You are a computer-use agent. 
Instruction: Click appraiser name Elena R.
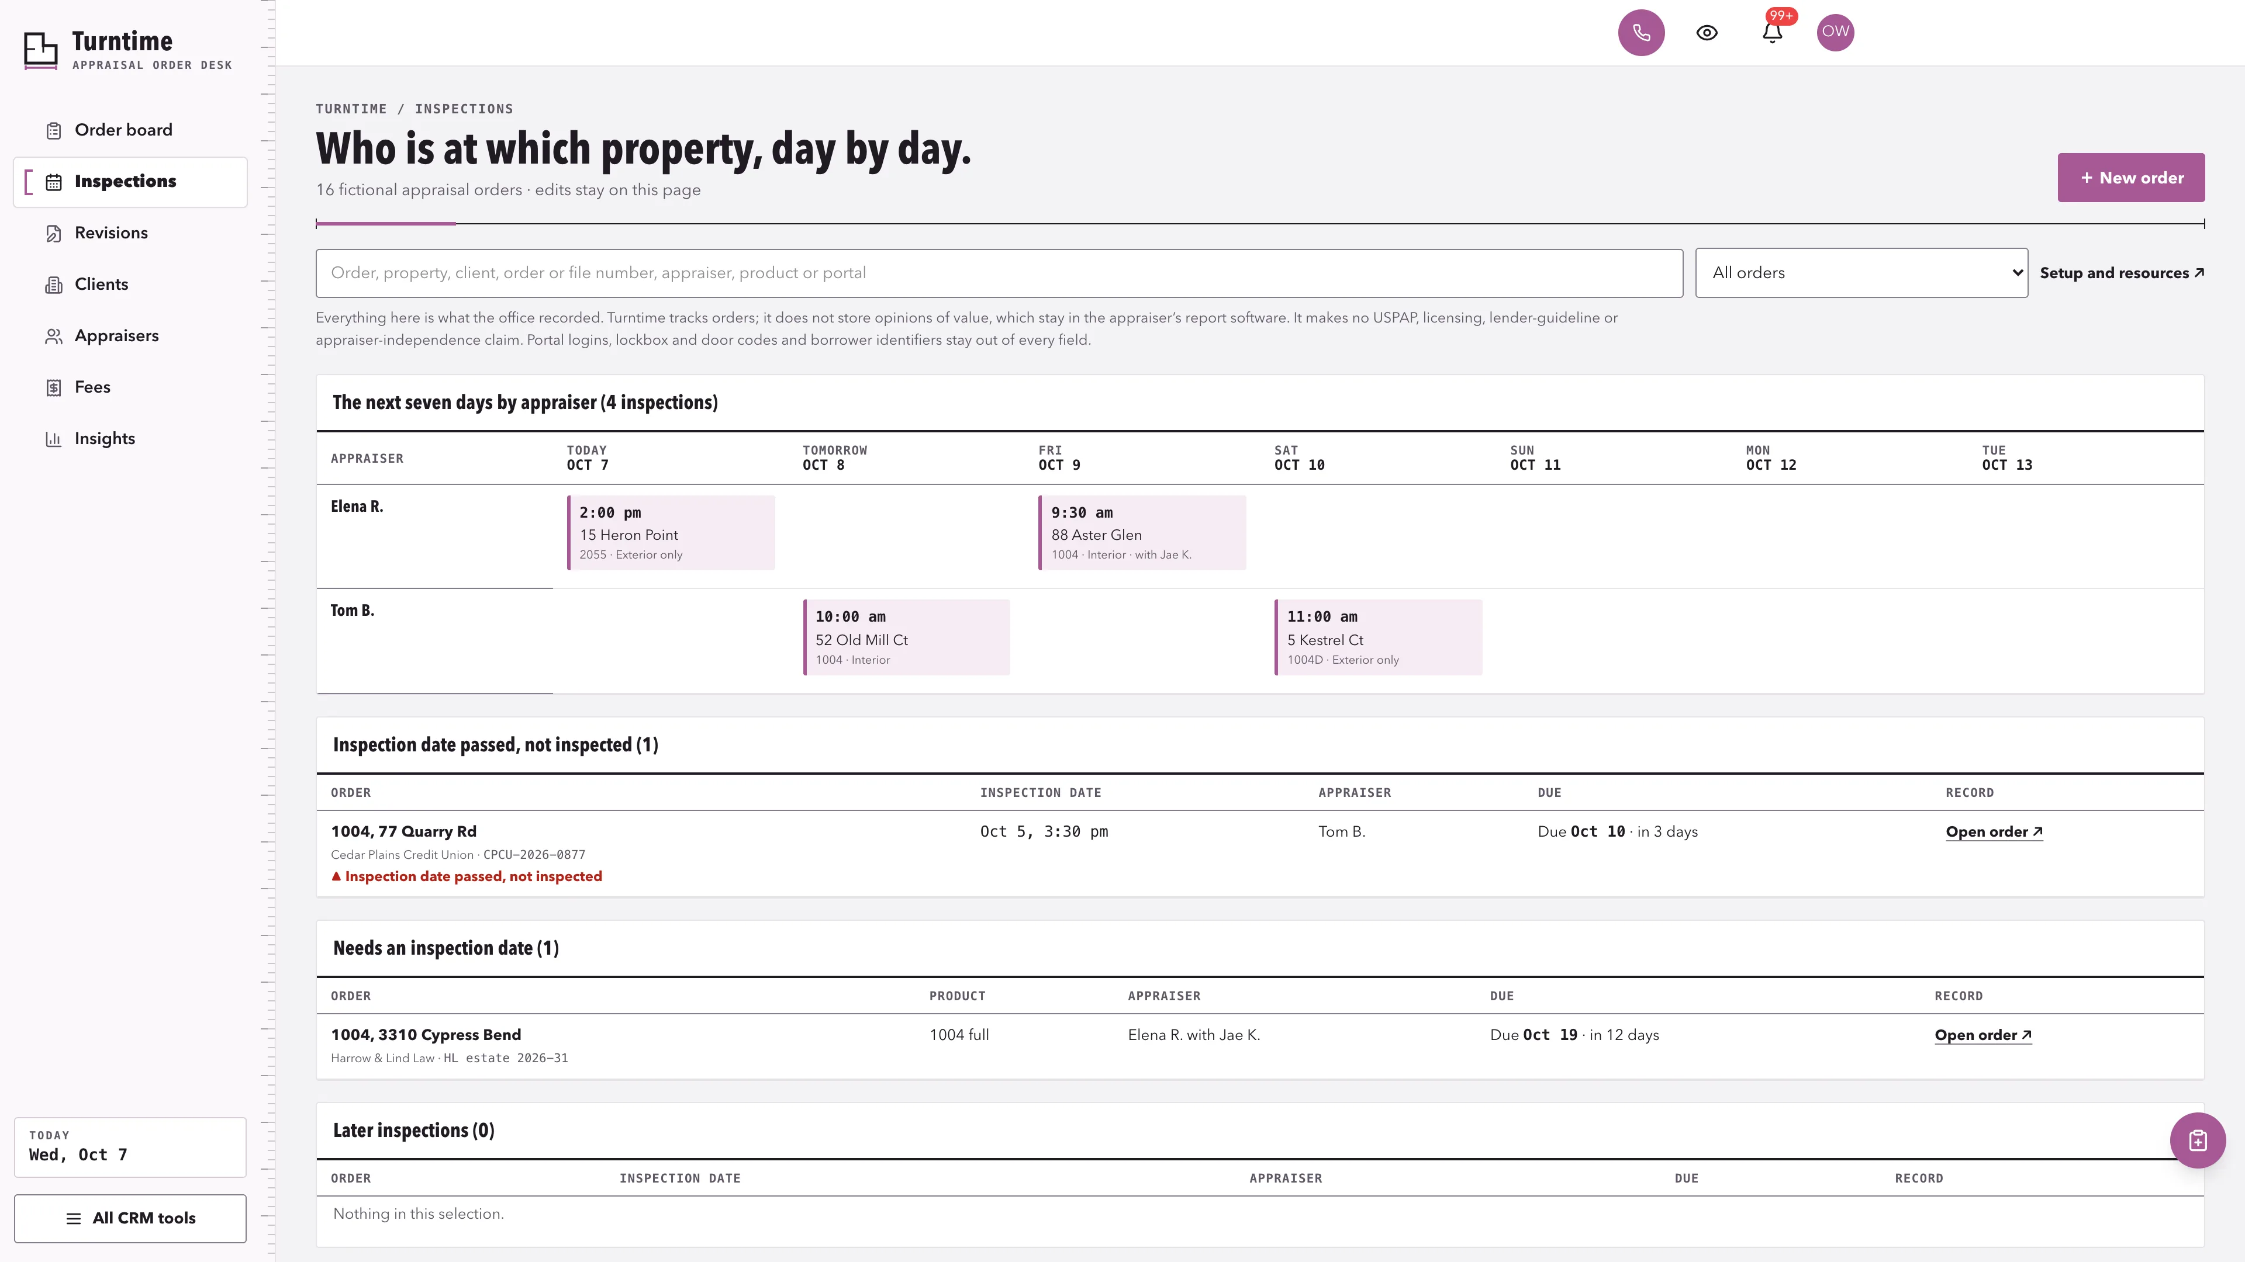[357, 507]
